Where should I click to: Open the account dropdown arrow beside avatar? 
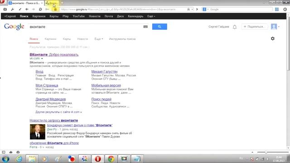[279, 27]
